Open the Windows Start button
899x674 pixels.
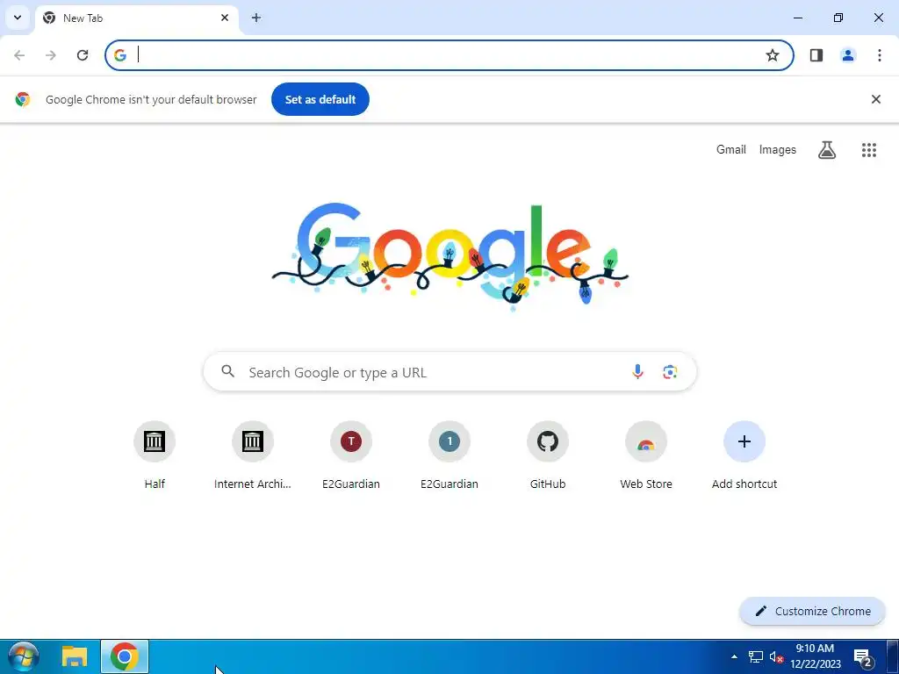click(24, 656)
